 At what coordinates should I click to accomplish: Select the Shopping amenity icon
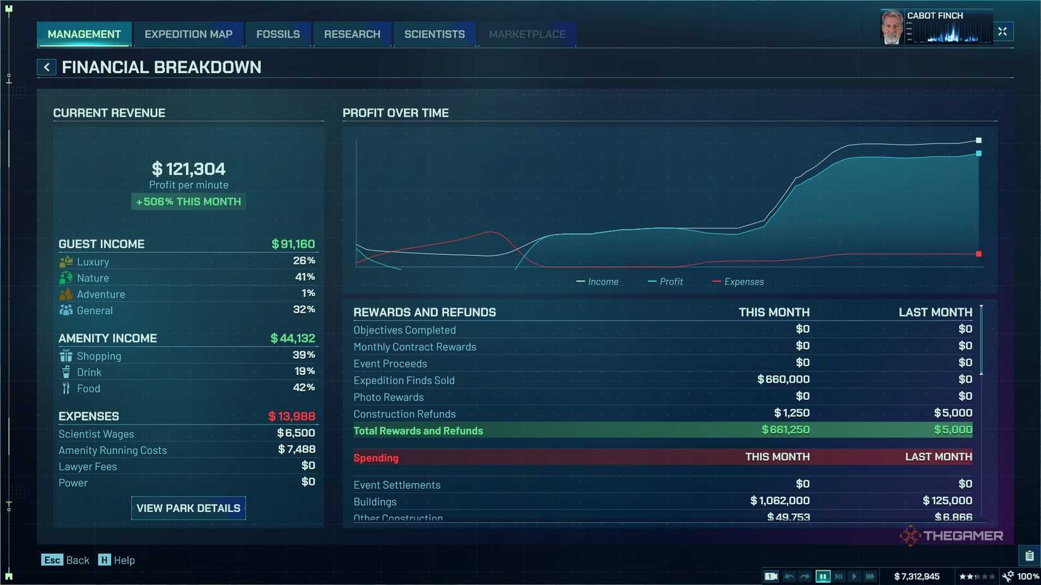66,355
